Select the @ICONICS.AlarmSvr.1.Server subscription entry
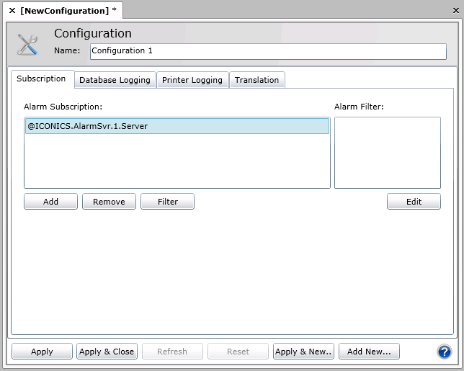This screenshot has height=371, width=464. [177, 126]
